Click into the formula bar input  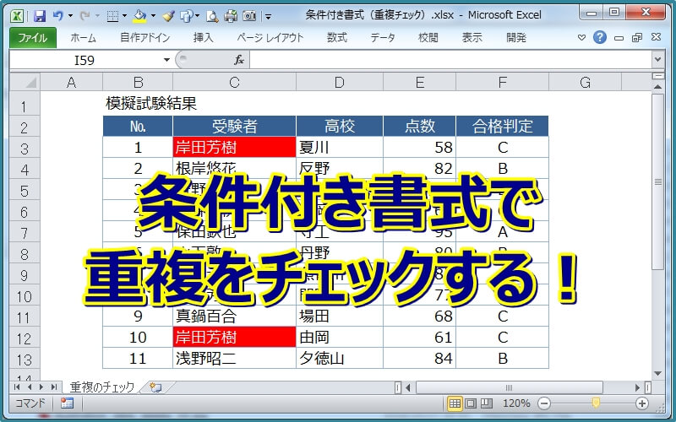450,60
